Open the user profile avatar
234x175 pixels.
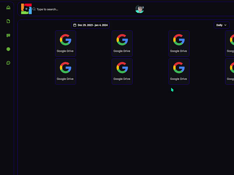click(140, 9)
